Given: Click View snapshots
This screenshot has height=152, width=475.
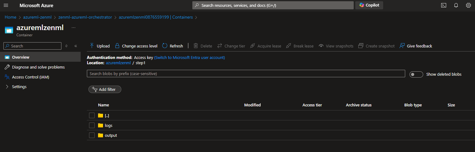Looking at the screenshot, I should pyautogui.click(x=336, y=46).
